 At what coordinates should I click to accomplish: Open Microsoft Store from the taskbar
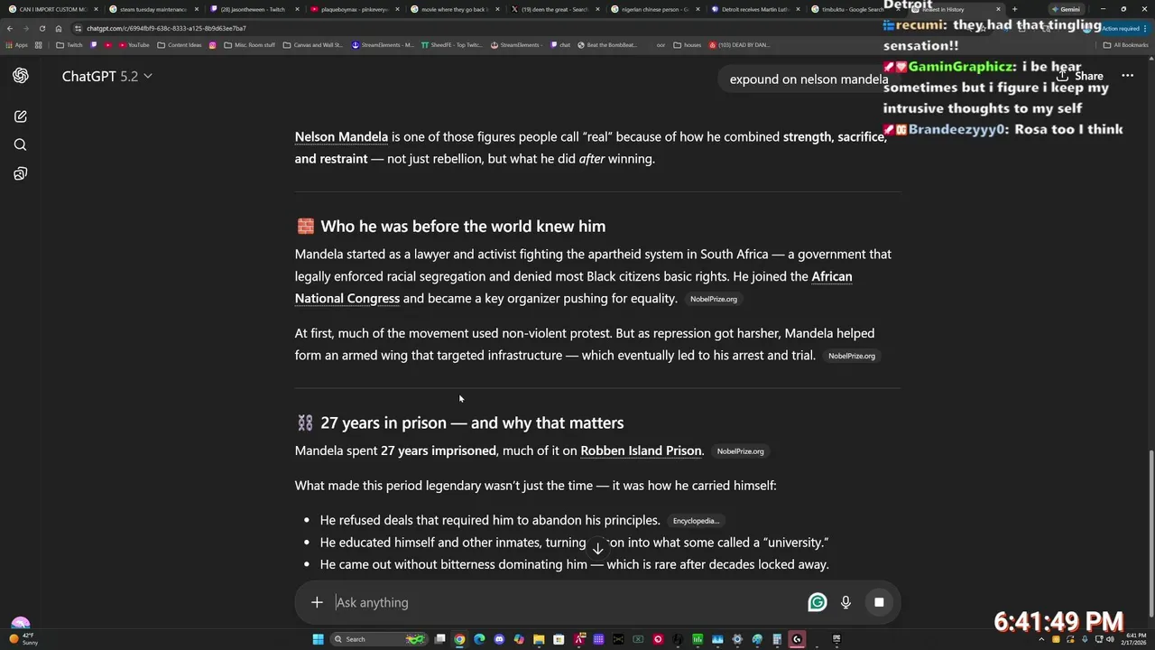point(559,639)
